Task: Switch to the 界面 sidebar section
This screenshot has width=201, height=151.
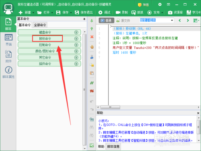Action: [8, 40]
